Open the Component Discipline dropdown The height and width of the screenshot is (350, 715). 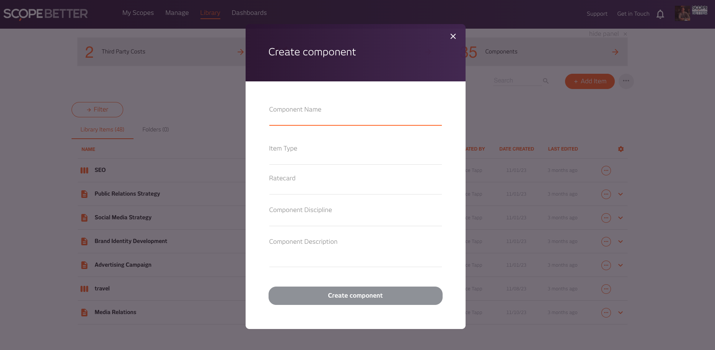(355, 215)
